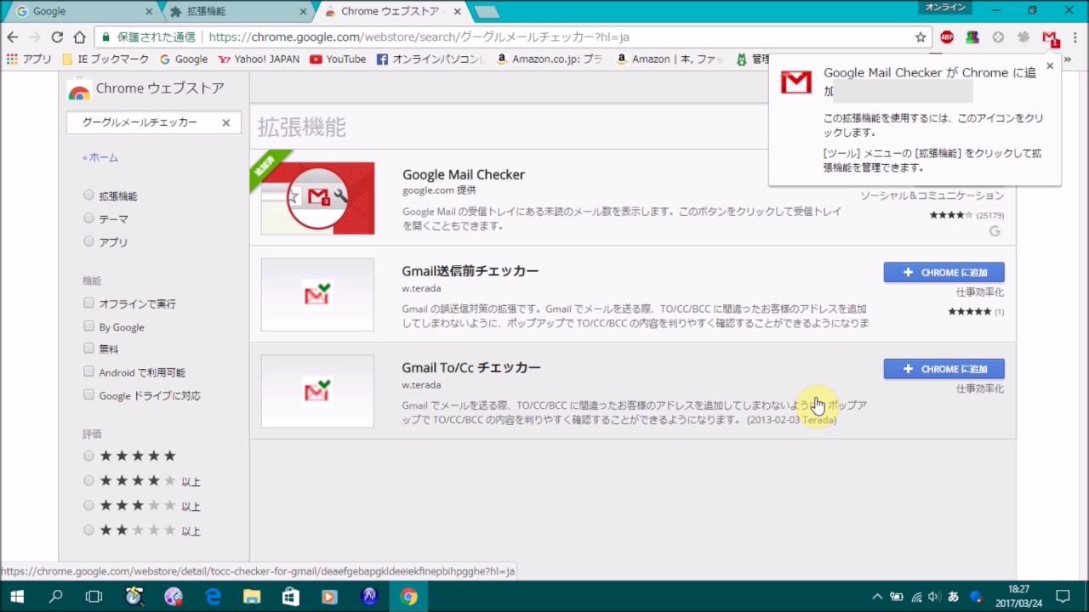Bookmark this page with the star icon
Image resolution: width=1089 pixels, height=612 pixels.
tap(920, 37)
